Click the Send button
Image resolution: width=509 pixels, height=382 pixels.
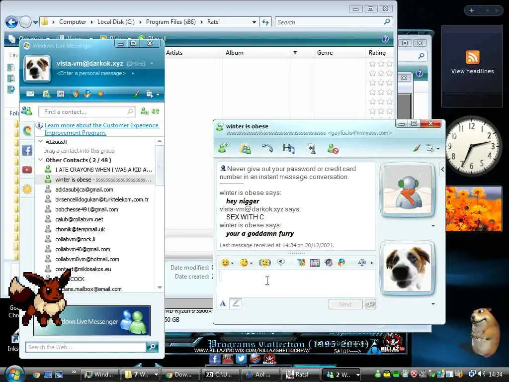click(x=345, y=304)
